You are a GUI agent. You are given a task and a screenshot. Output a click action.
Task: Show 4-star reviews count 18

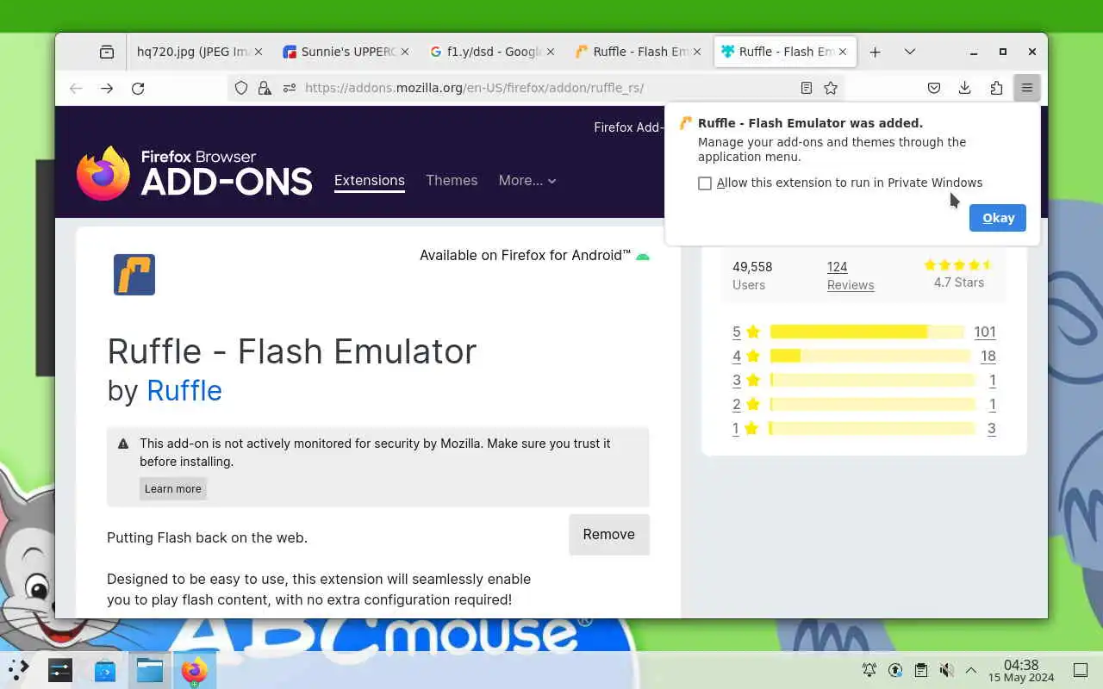[x=988, y=356]
